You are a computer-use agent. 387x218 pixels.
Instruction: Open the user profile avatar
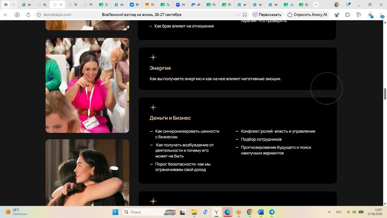pyautogui.click(x=337, y=5)
